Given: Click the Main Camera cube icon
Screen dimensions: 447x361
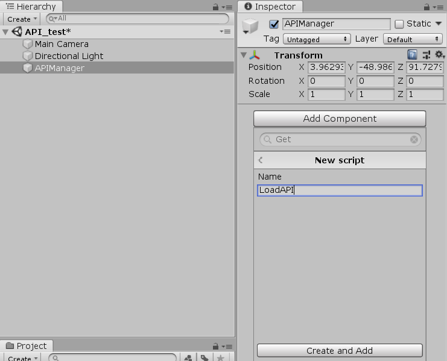Looking at the screenshot, I should (x=28, y=44).
